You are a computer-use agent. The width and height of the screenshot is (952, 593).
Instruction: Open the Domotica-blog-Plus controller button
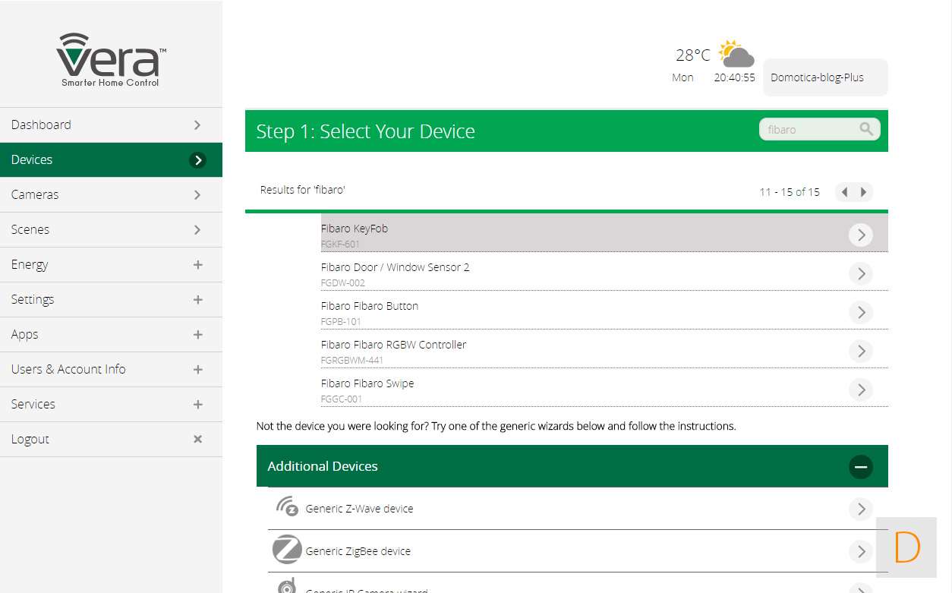coord(824,77)
